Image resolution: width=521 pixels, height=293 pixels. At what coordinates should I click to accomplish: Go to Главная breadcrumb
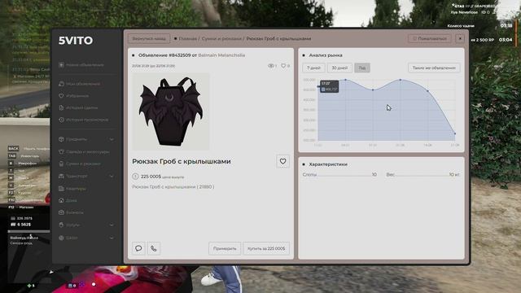tap(188, 38)
